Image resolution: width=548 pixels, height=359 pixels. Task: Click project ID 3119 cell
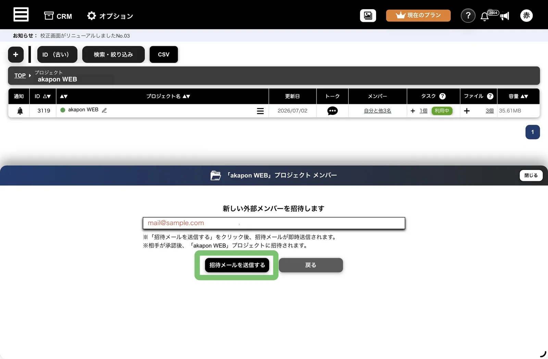coord(44,111)
